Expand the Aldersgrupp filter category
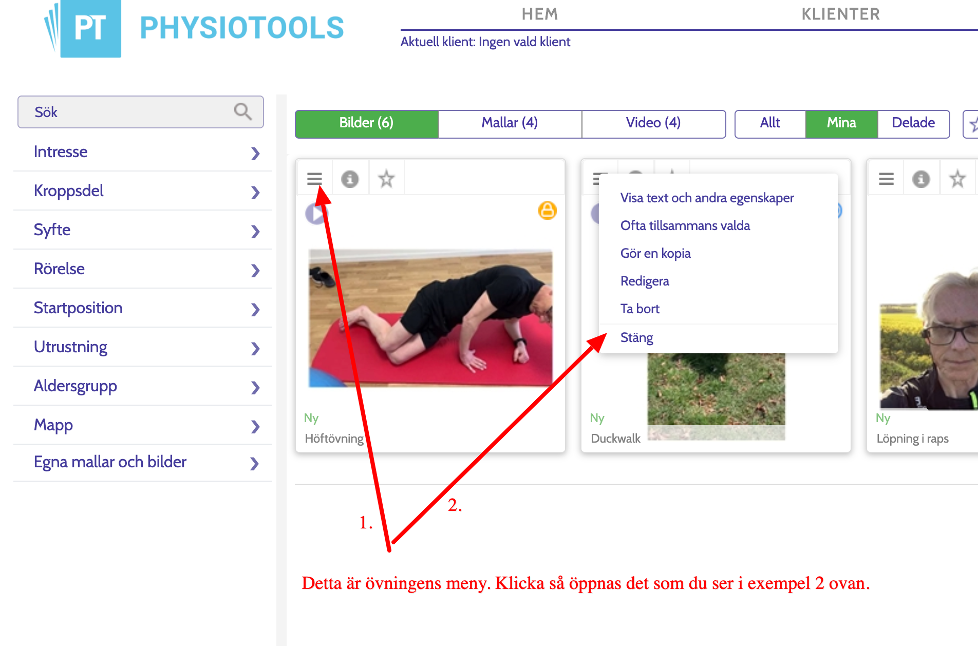The image size is (978, 646). coord(143,386)
